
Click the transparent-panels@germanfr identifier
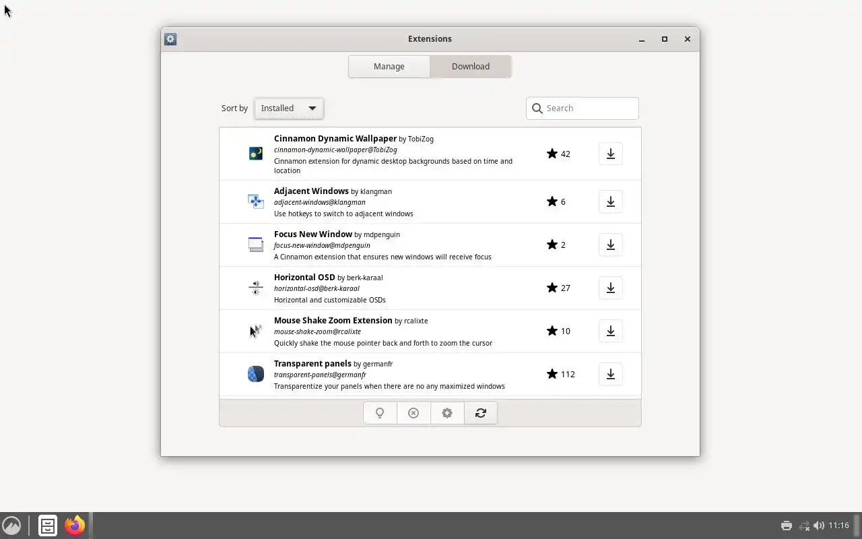point(320,375)
